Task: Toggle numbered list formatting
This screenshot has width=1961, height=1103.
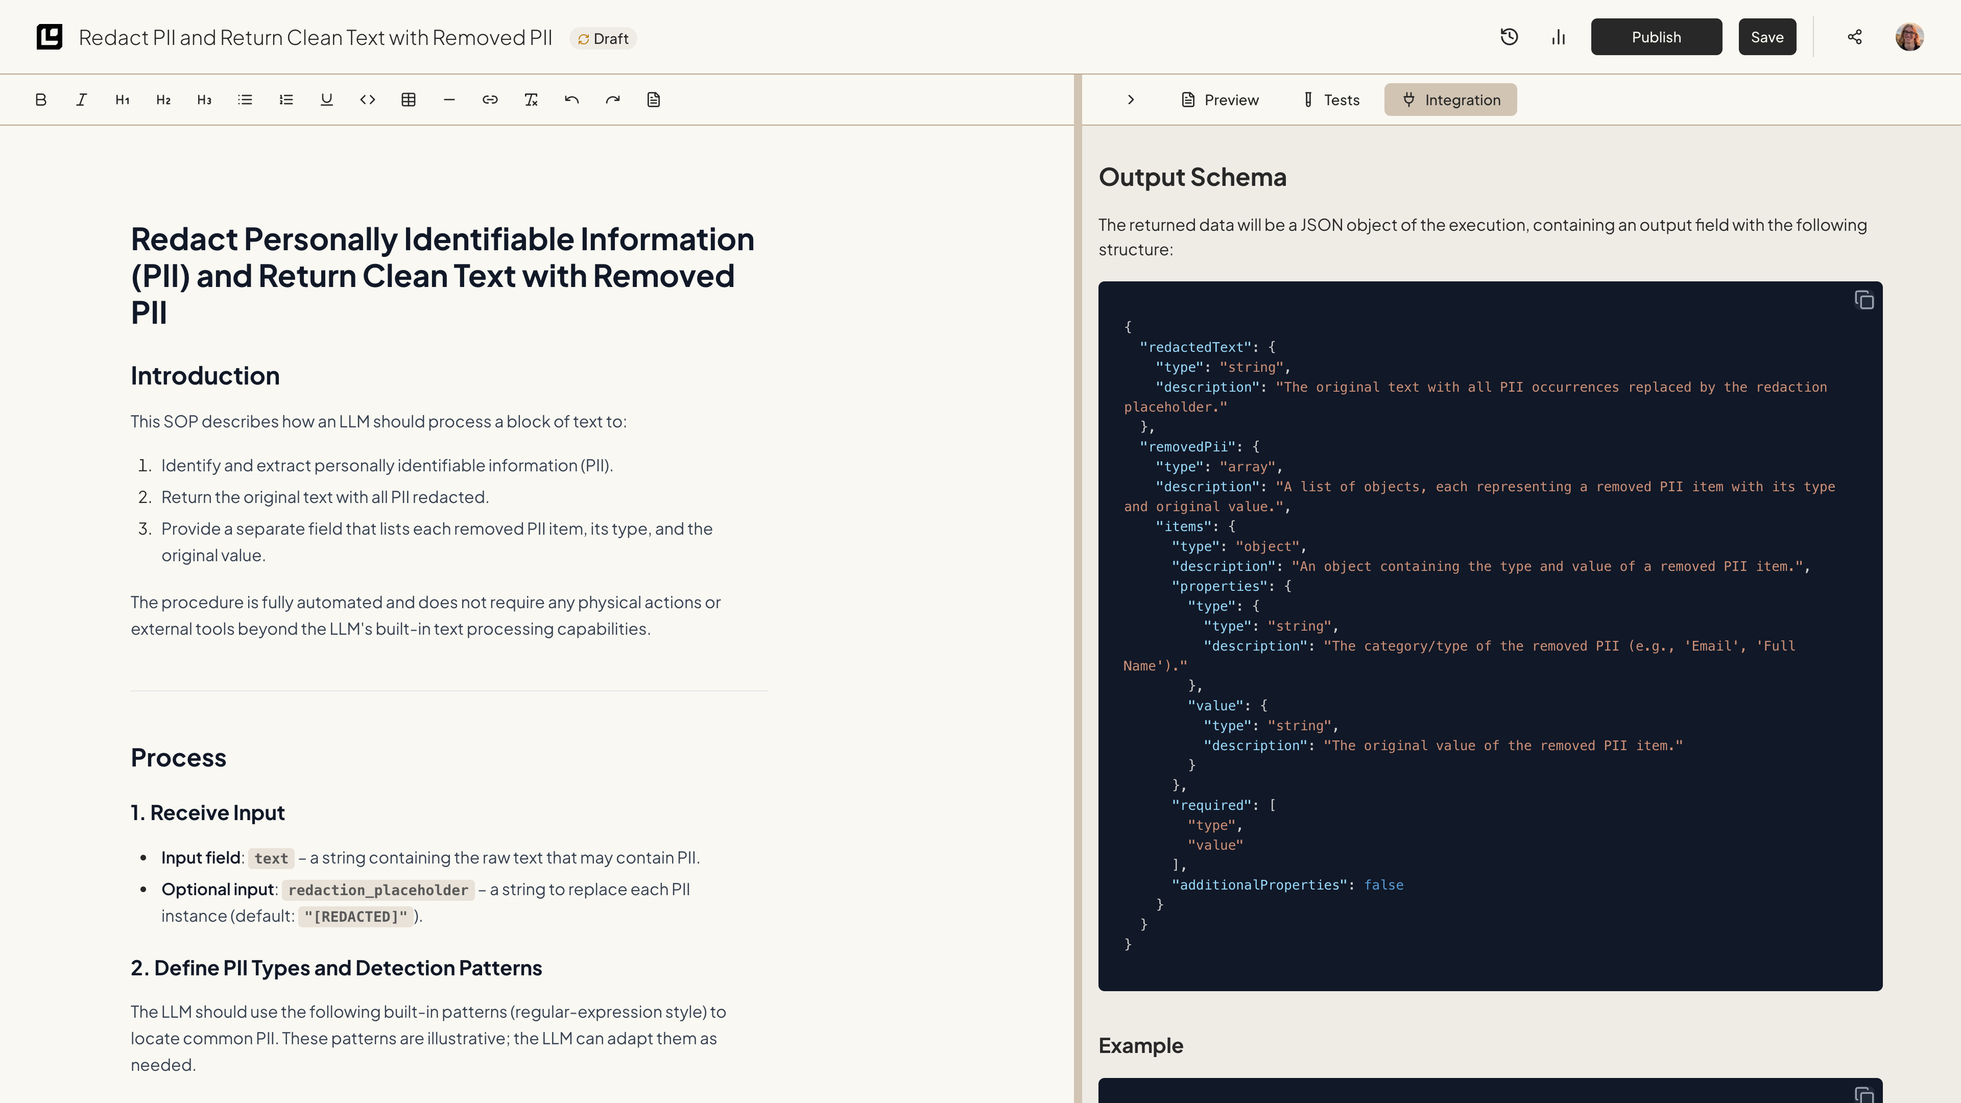Action: point(286,100)
